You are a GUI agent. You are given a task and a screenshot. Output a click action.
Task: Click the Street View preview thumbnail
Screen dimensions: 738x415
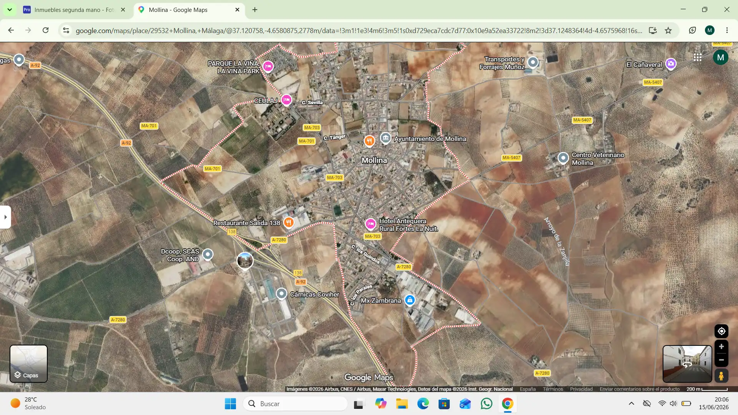click(x=687, y=364)
